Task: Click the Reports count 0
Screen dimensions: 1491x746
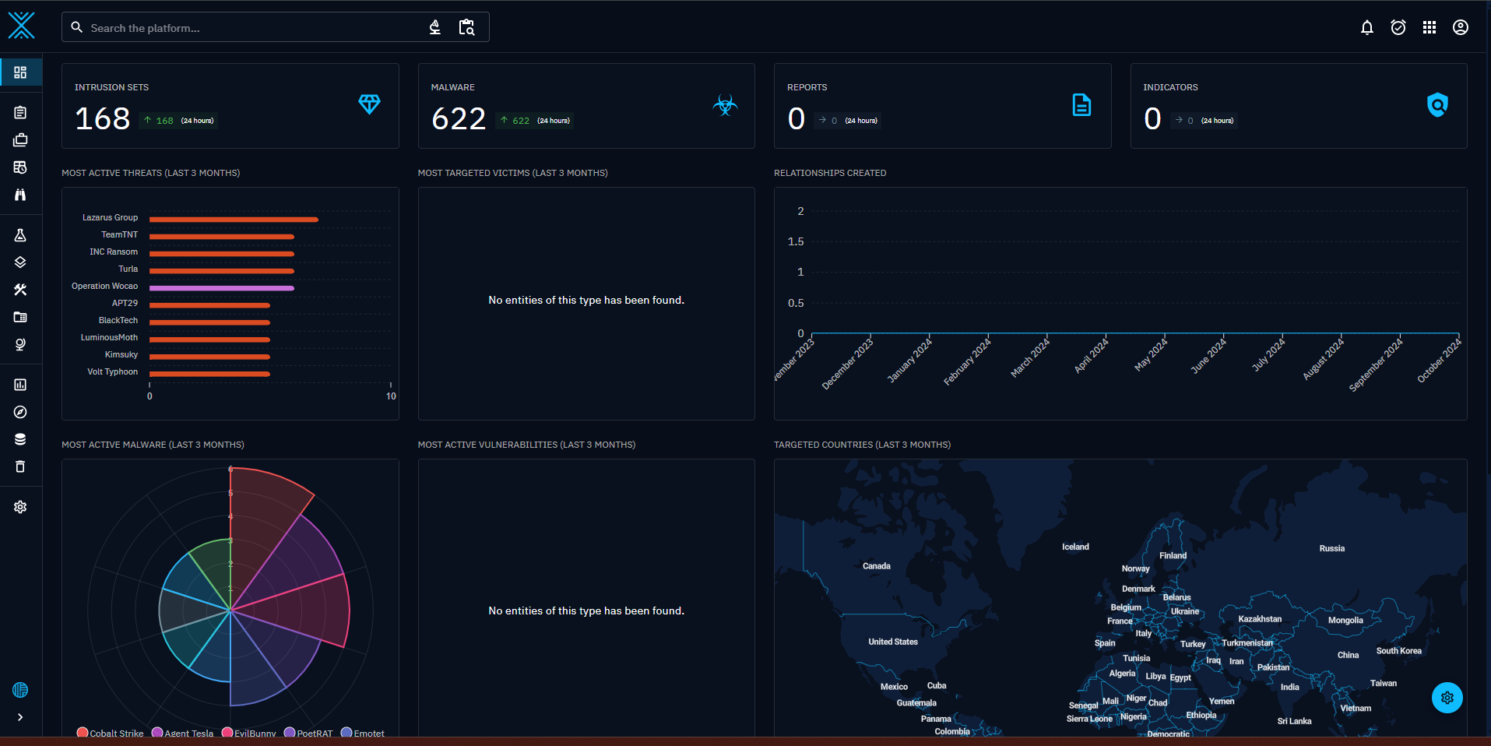Action: (x=796, y=119)
